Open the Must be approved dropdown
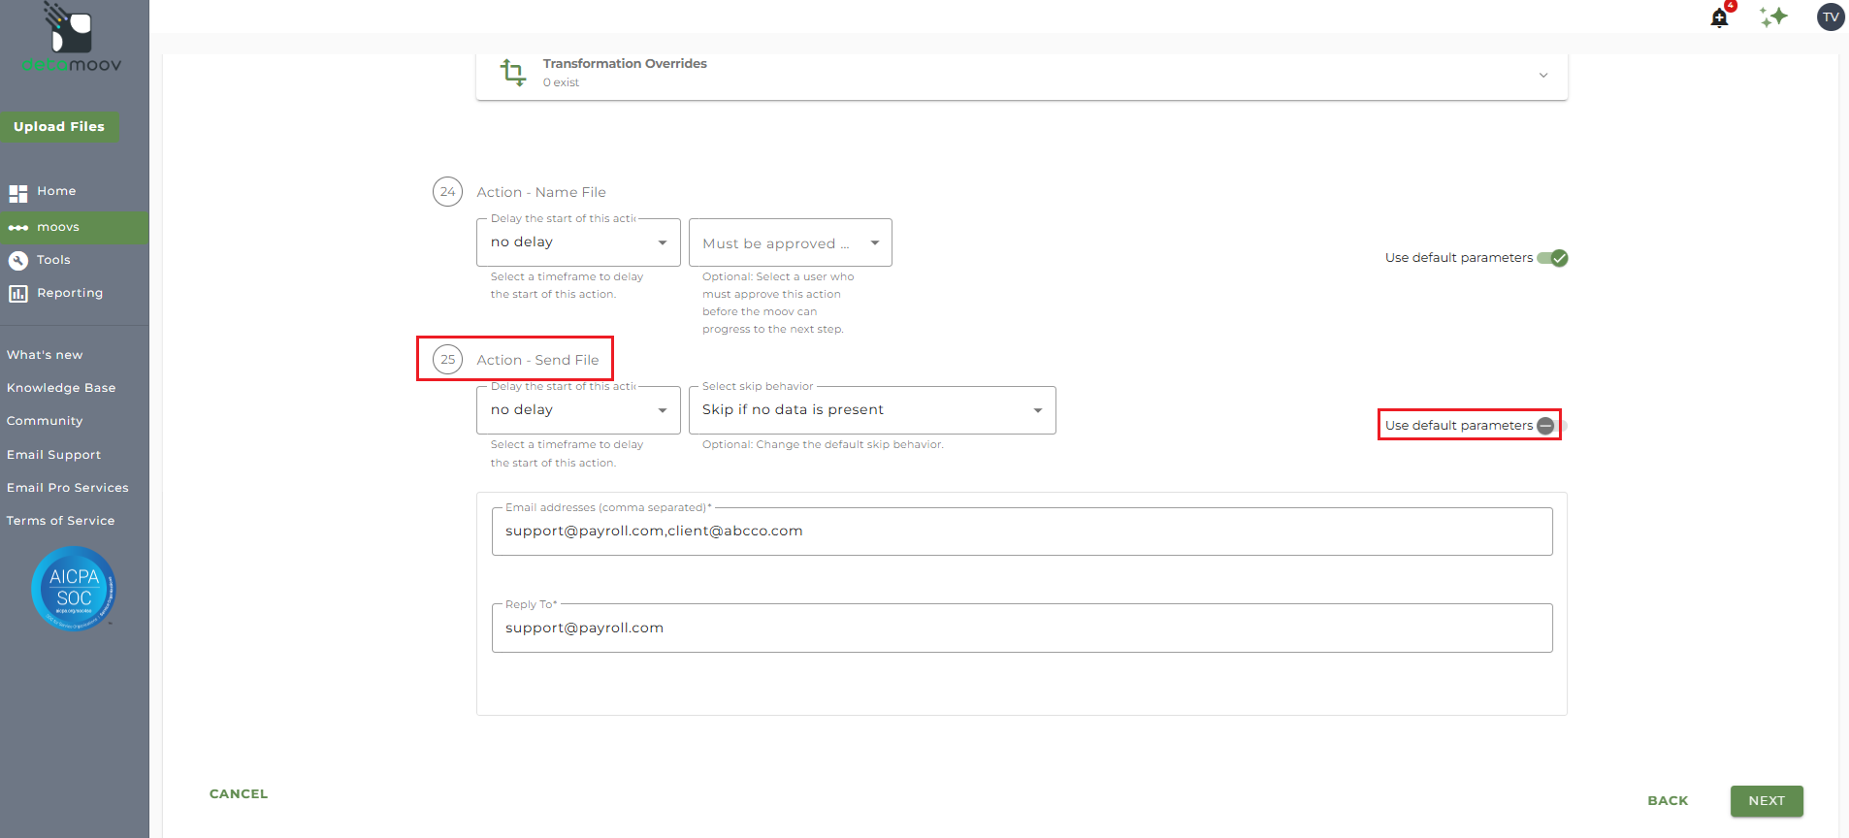The image size is (1849, 838). coord(791,242)
